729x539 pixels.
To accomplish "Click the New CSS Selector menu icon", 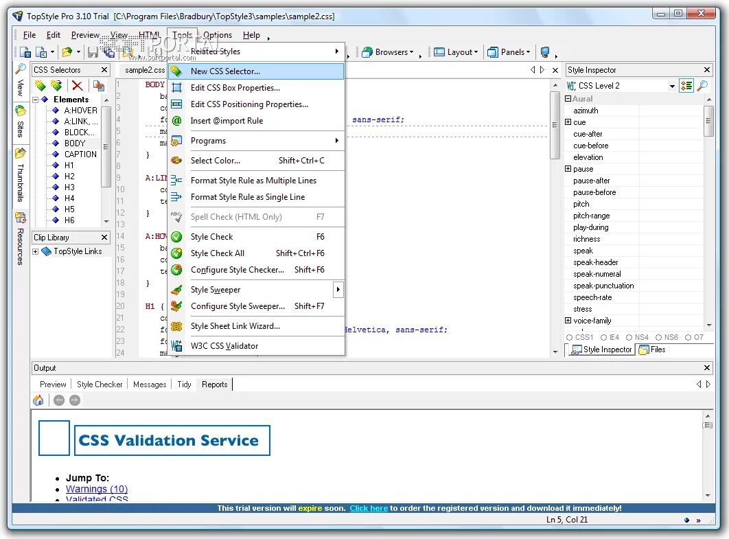I will 176,71.
